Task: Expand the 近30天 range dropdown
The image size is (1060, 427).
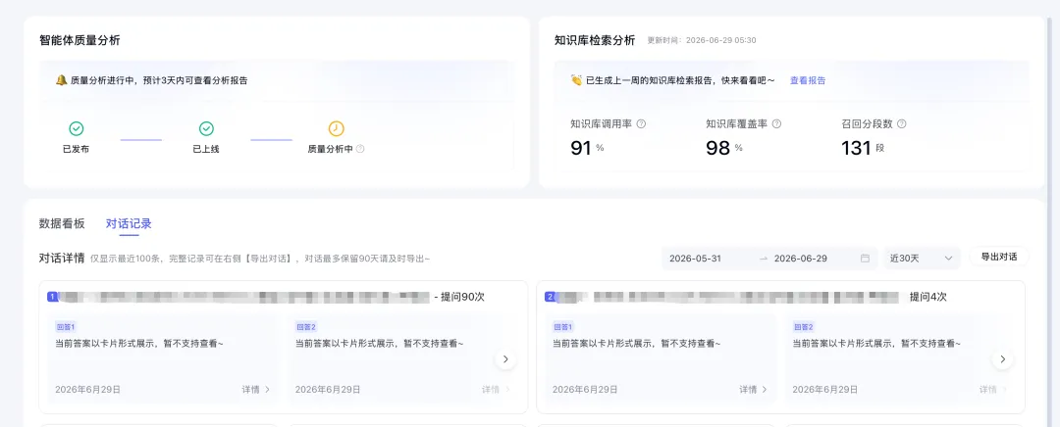Action: pyautogui.click(x=922, y=259)
